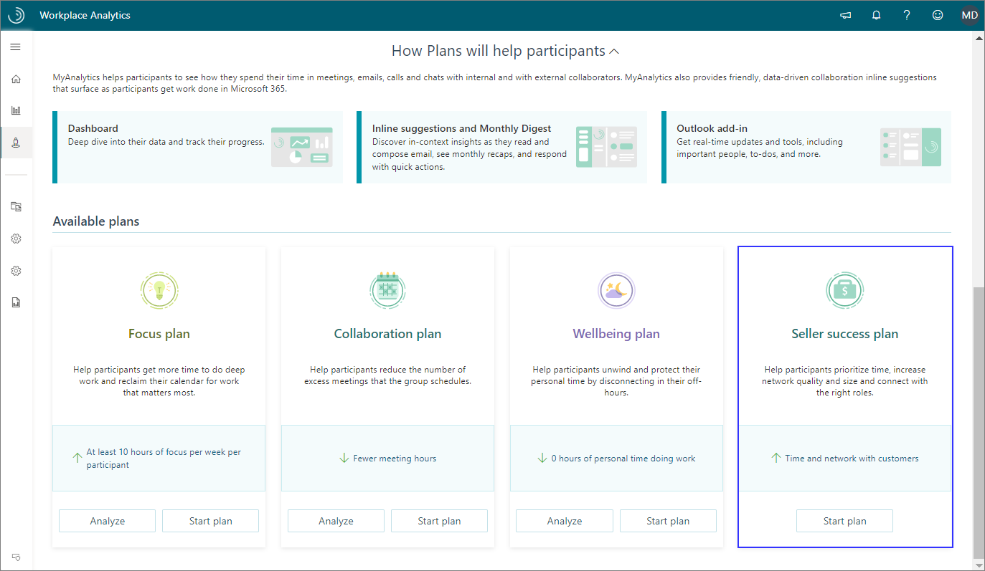Screen dimensions: 985x571
Task: Open the first settings gear in sidebar
Action: point(16,239)
